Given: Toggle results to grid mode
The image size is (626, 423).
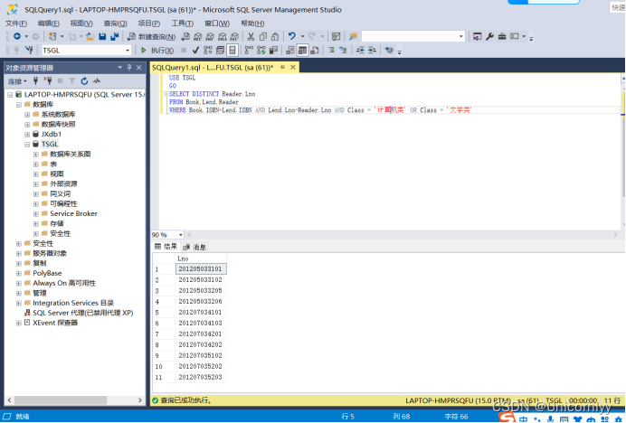Looking at the screenshot, I should coord(303,51).
